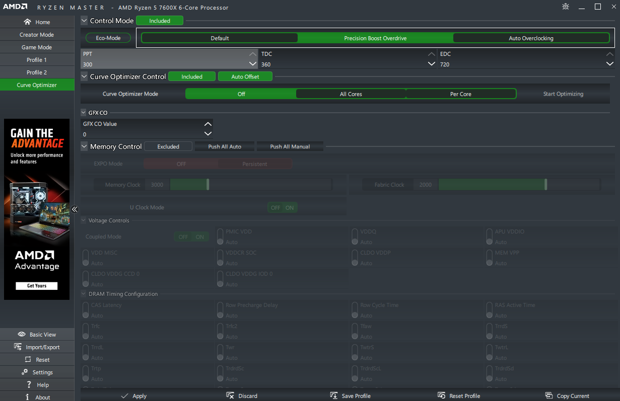This screenshot has width=620, height=401.
Task: Enable Eco-Mode
Action: click(x=108, y=38)
